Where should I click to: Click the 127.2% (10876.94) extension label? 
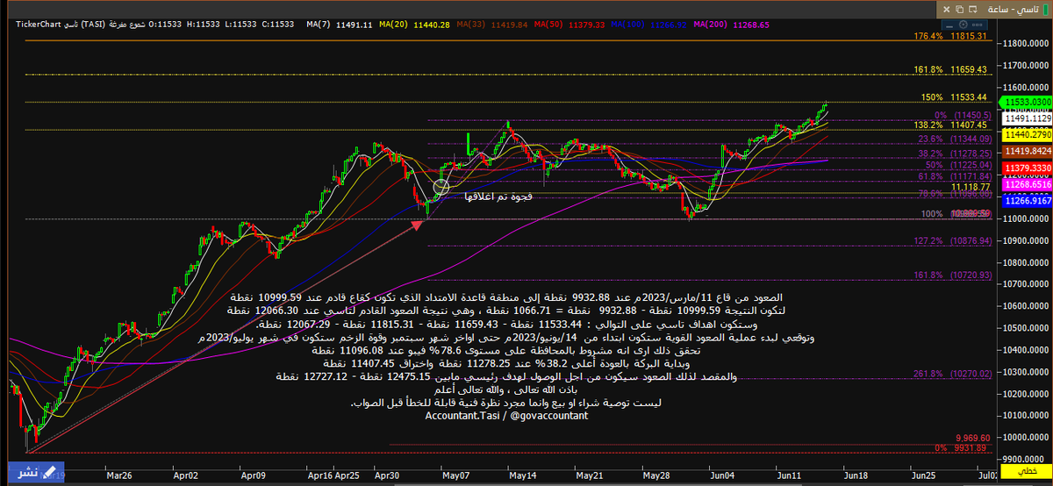(x=951, y=240)
